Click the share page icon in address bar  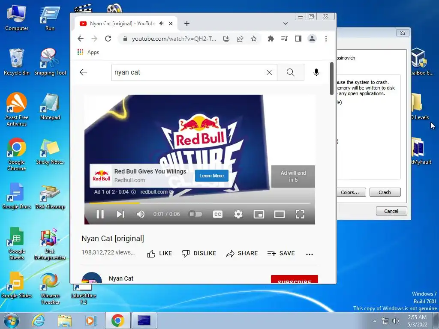click(240, 39)
